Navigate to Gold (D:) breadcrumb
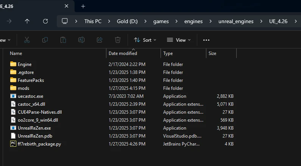This screenshot has height=166, width=301. coord(127,21)
